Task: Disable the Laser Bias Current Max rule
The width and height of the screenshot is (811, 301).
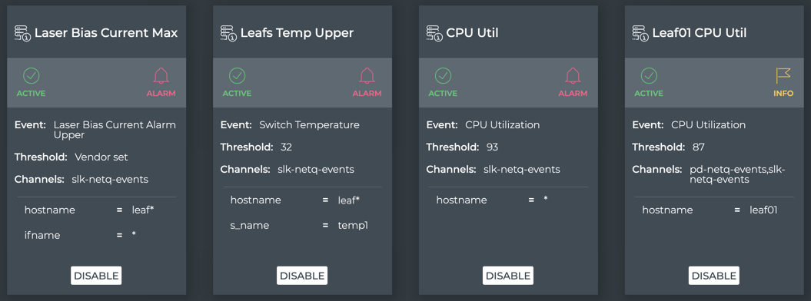Action: coord(96,276)
